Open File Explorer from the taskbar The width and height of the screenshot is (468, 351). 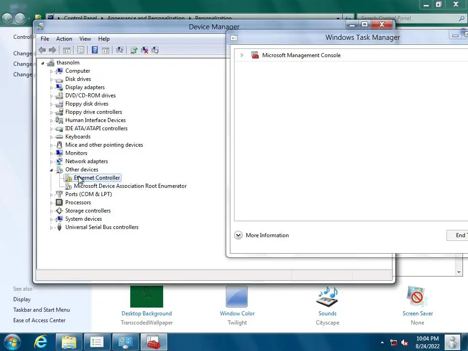pos(69,342)
